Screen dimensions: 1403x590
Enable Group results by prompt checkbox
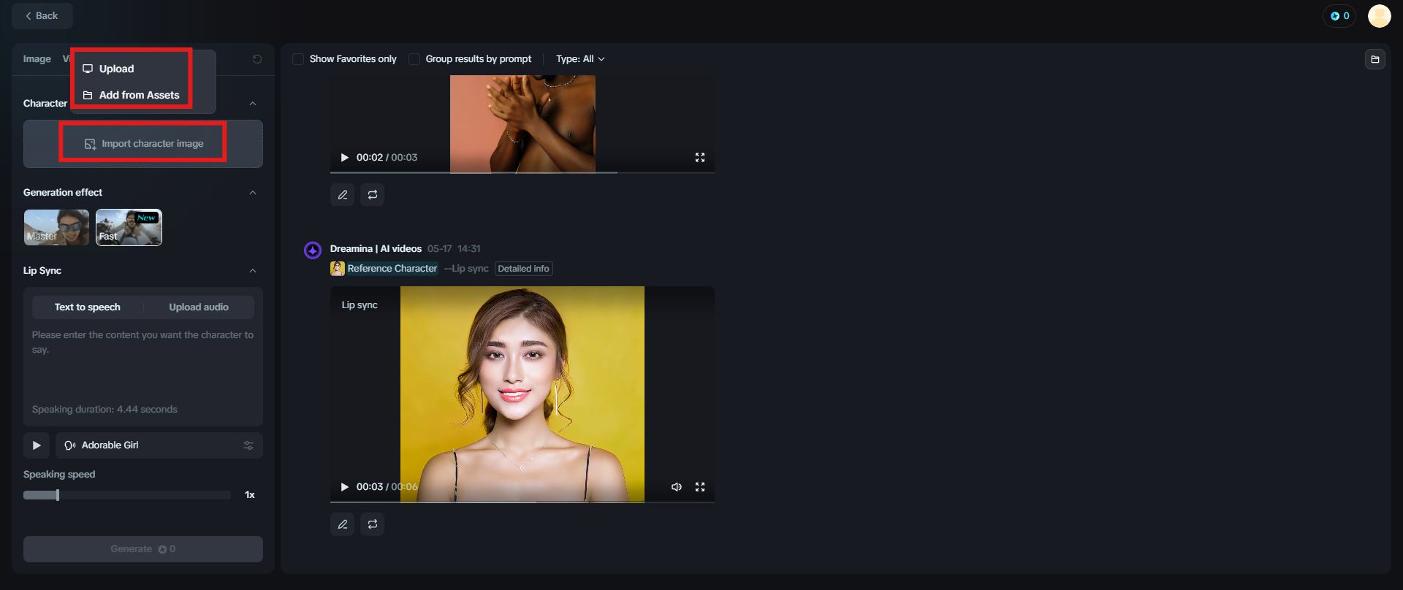(414, 59)
